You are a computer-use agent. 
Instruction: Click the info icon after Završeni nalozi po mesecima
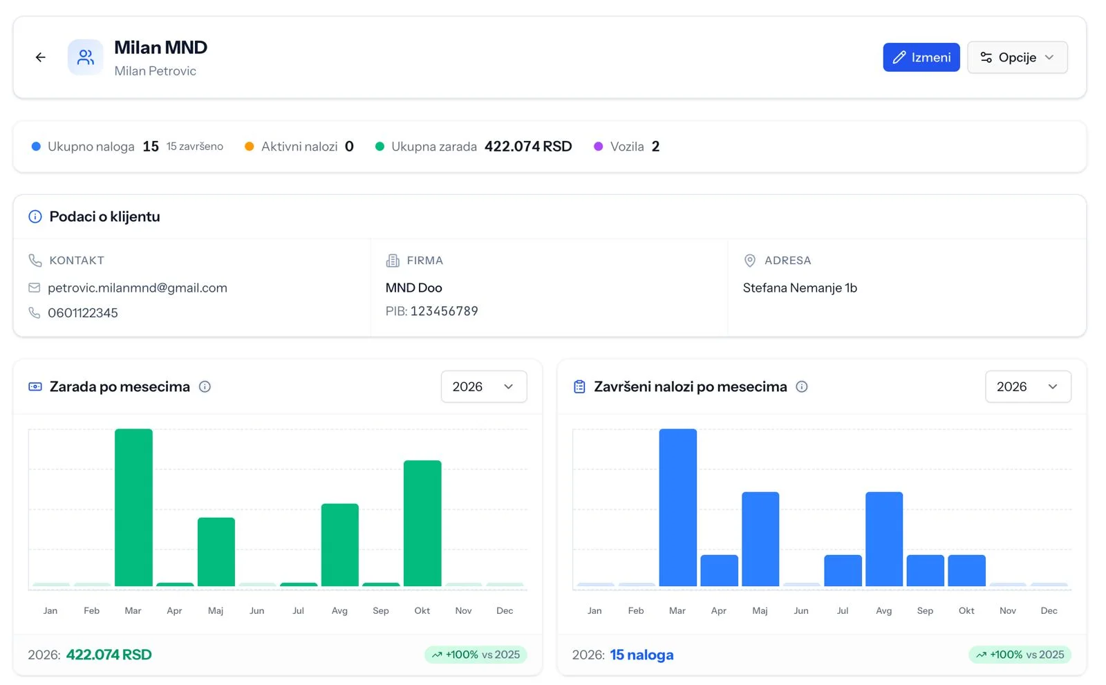(x=802, y=386)
